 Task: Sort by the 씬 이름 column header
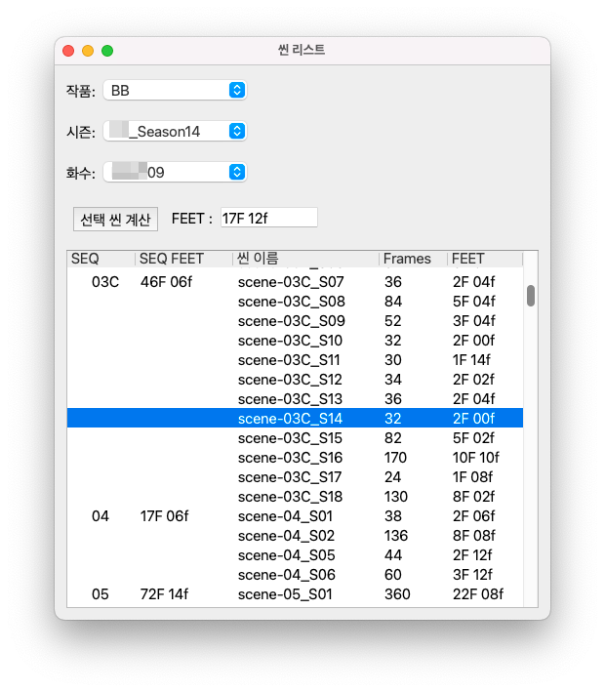[x=305, y=259]
